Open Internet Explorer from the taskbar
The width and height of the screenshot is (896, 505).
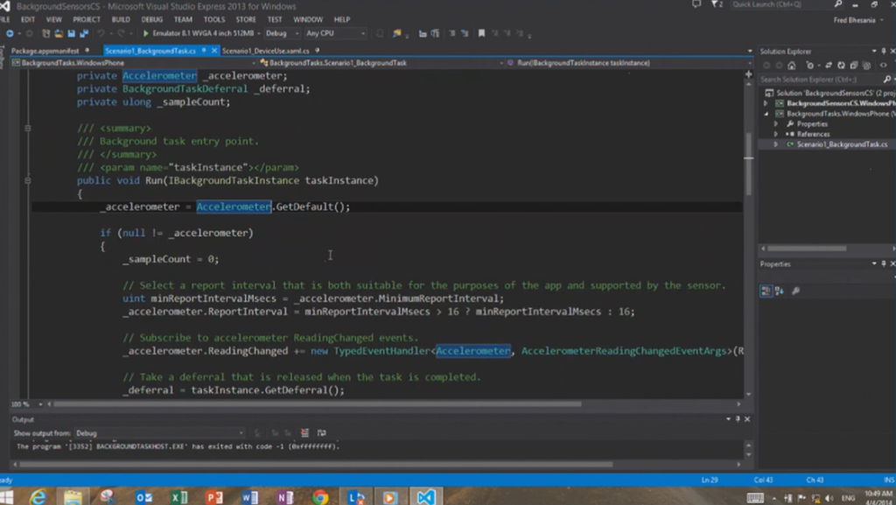tap(38, 497)
